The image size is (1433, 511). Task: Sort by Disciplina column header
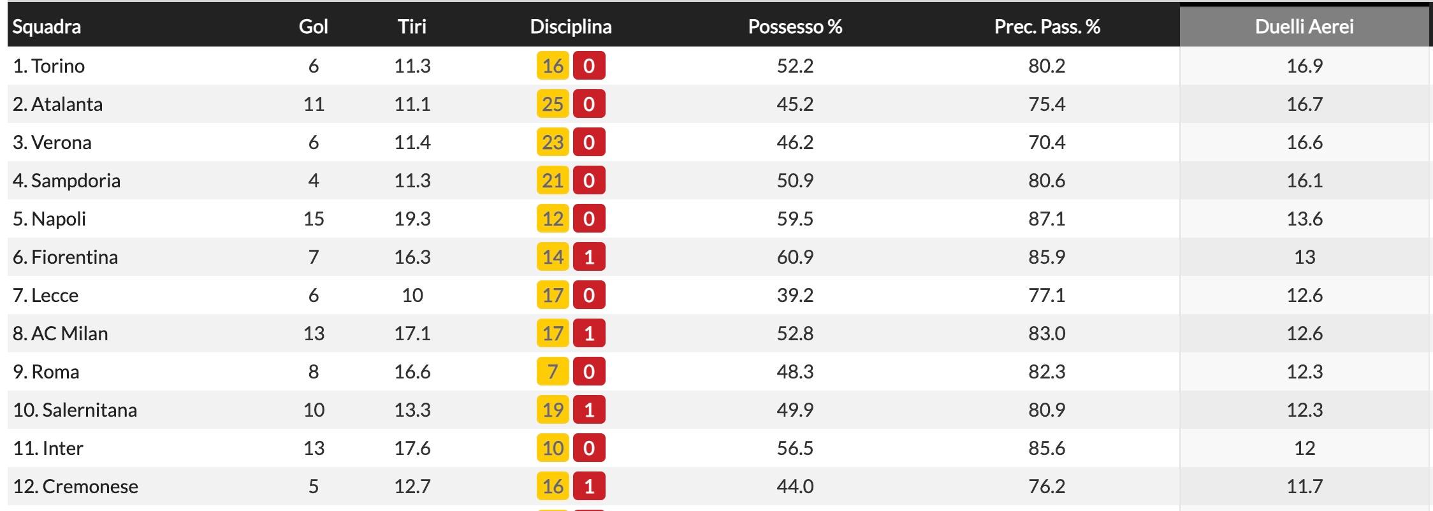pyautogui.click(x=571, y=27)
